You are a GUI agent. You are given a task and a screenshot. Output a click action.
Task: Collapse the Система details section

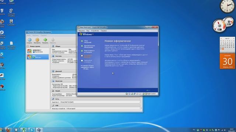pyautogui.click(x=53, y=56)
